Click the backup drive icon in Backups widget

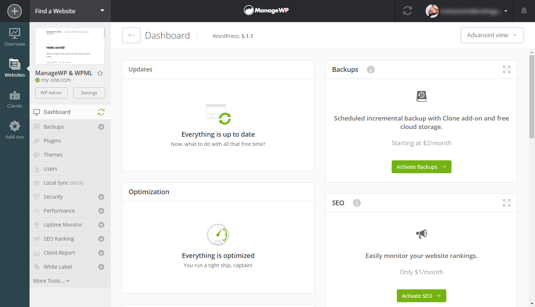coord(422,97)
